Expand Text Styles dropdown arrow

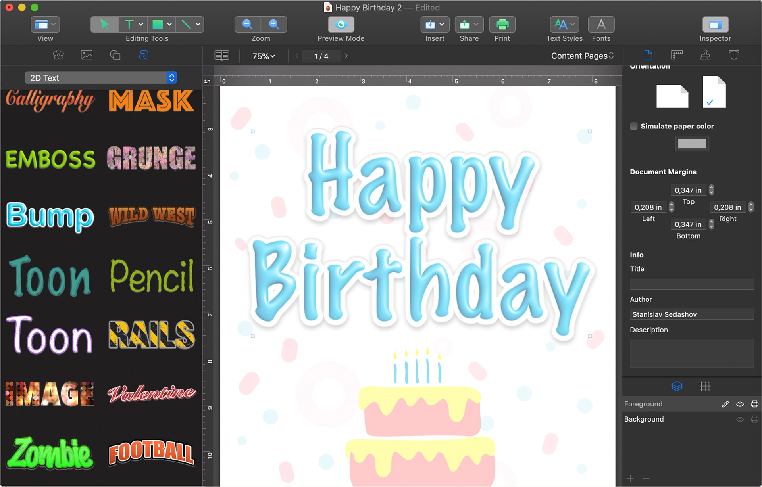[573, 25]
